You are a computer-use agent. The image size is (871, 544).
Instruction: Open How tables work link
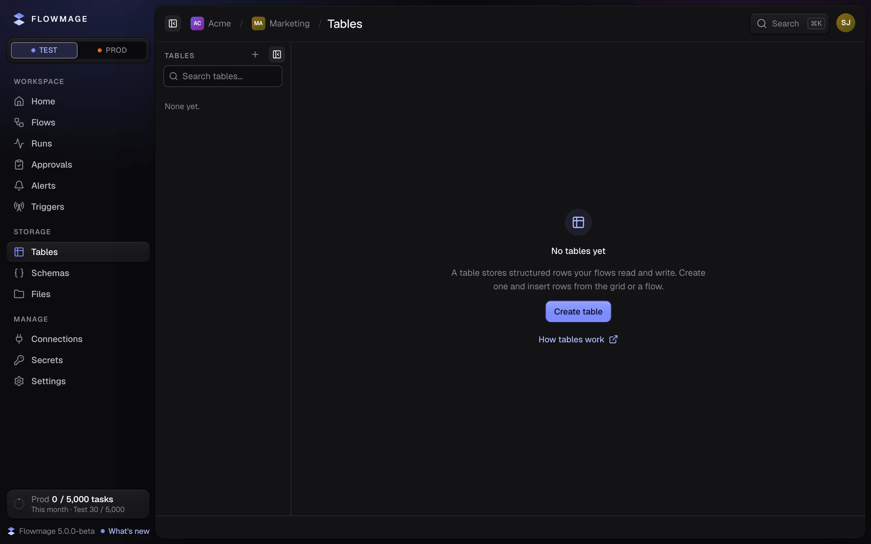(578, 340)
